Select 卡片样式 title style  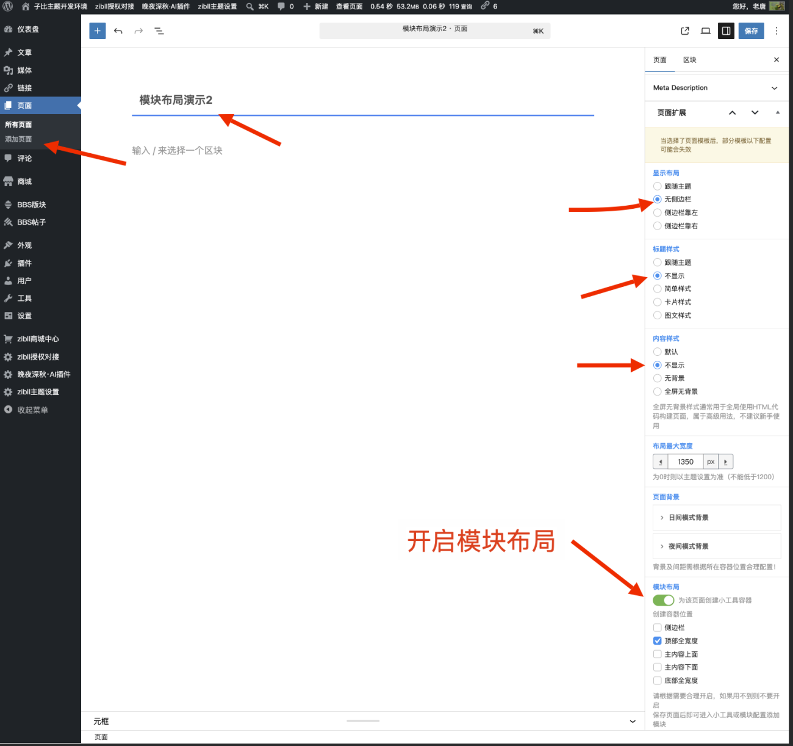658,302
